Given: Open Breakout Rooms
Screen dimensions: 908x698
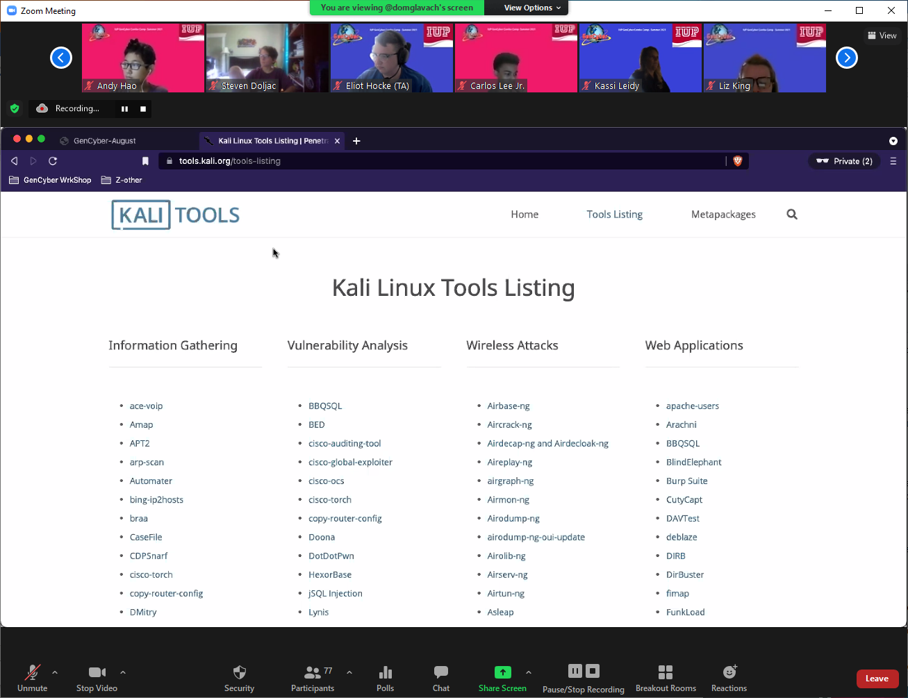Looking at the screenshot, I should tap(666, 678).
